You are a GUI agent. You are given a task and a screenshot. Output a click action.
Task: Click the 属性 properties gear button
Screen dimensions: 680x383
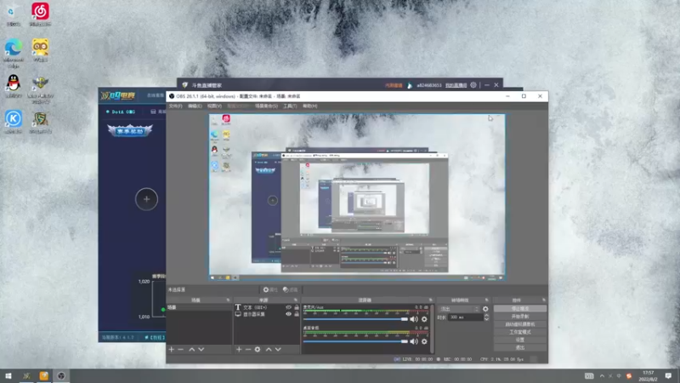coord(270,289)
